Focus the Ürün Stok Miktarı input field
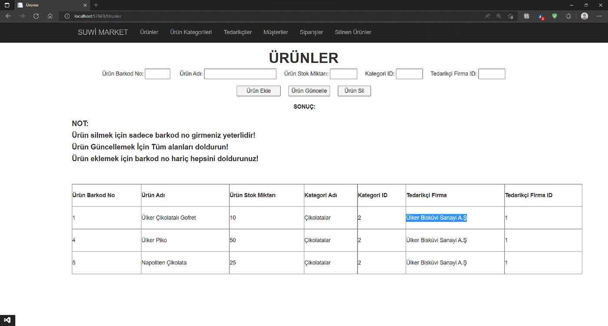Image resolution: width=608 pixels, height=326 pixels. [x=344, y=74]
